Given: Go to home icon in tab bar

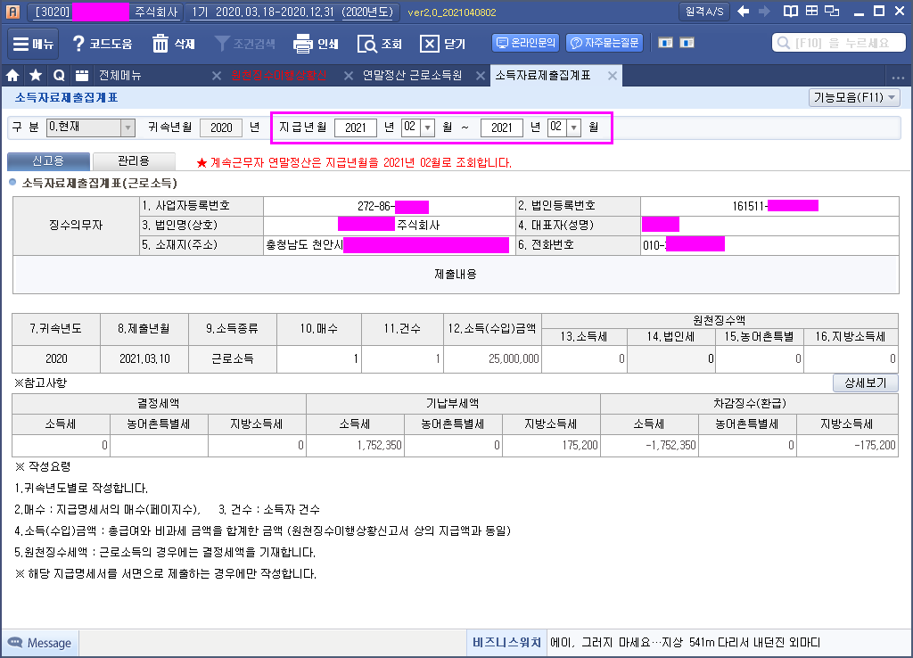Looking at the screenshot, I should tap(13, 75).
